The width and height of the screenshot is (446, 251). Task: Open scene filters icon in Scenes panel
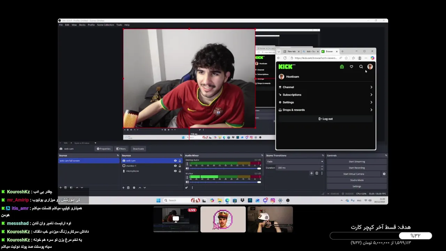pos(71,188)
